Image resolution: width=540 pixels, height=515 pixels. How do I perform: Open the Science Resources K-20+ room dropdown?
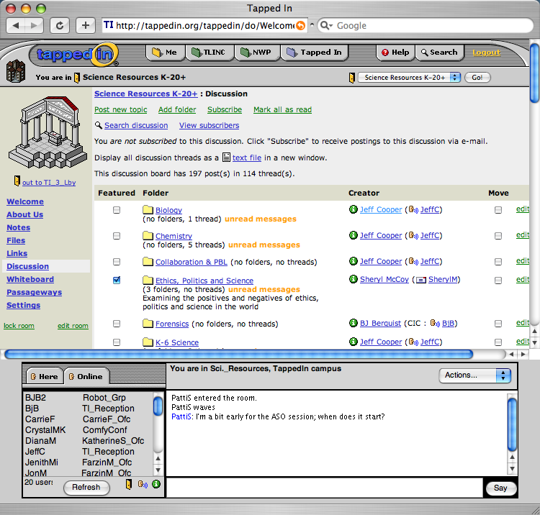[409, 78]
